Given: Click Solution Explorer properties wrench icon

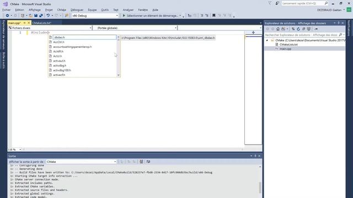Looking at the screenshot, I should [x=316, y=29].
